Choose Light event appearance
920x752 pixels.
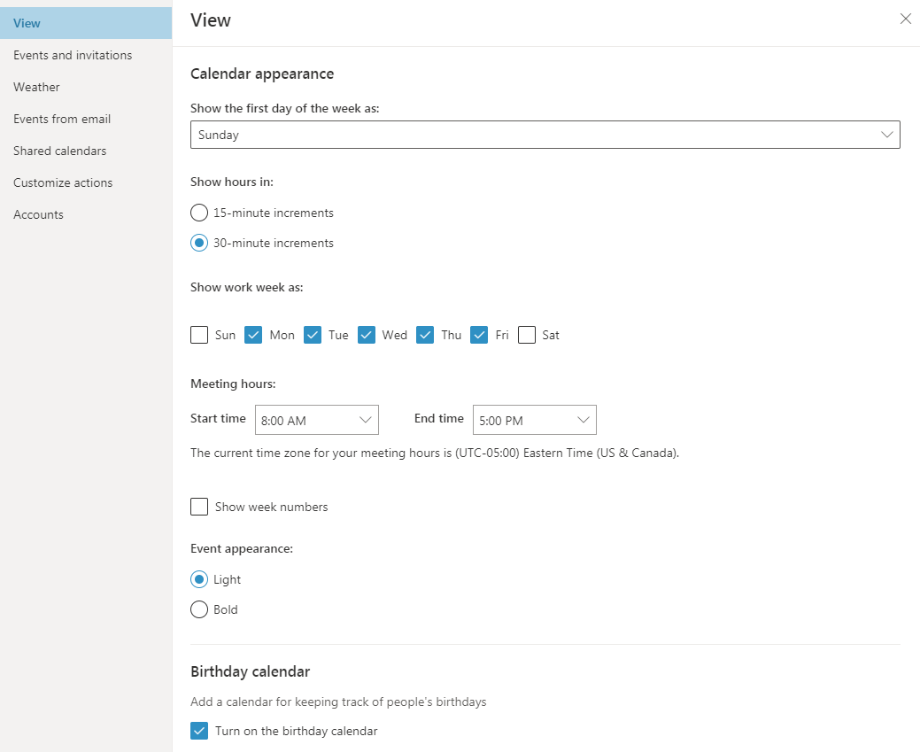[x=199, y=579]
